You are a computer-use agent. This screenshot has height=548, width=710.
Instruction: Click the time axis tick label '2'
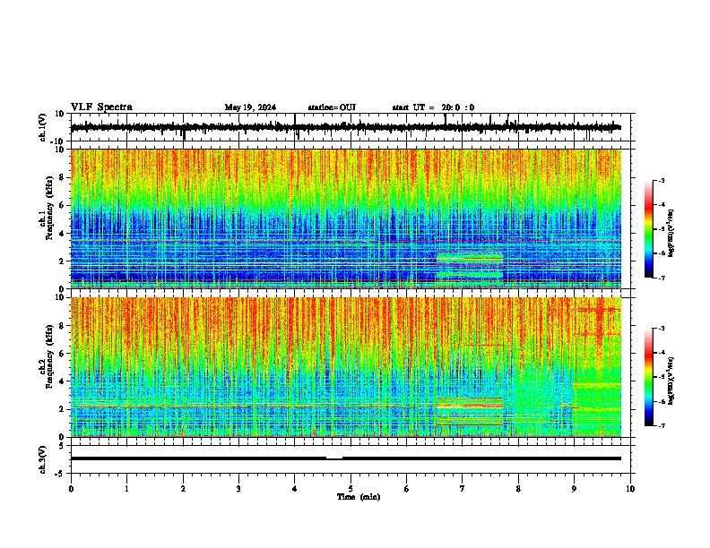tap(183, 488)
